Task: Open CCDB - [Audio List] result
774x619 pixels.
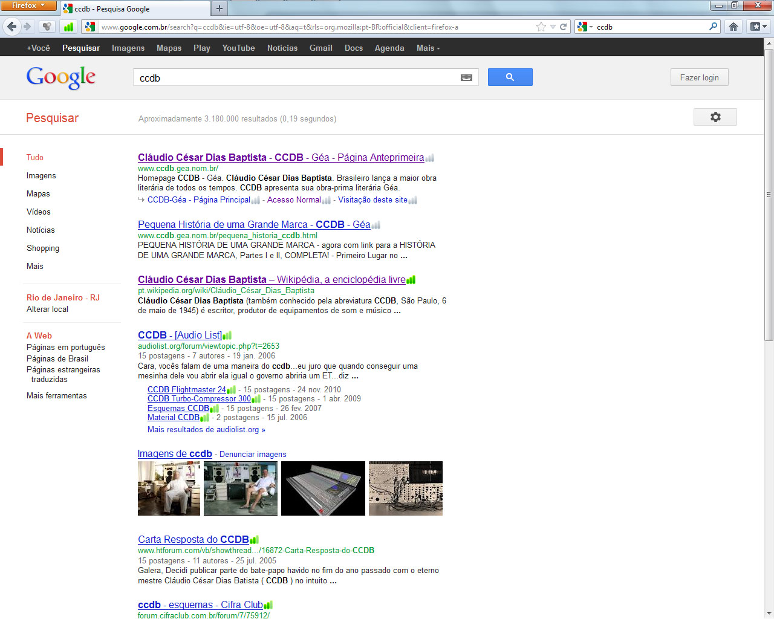Action: [180, 335]
